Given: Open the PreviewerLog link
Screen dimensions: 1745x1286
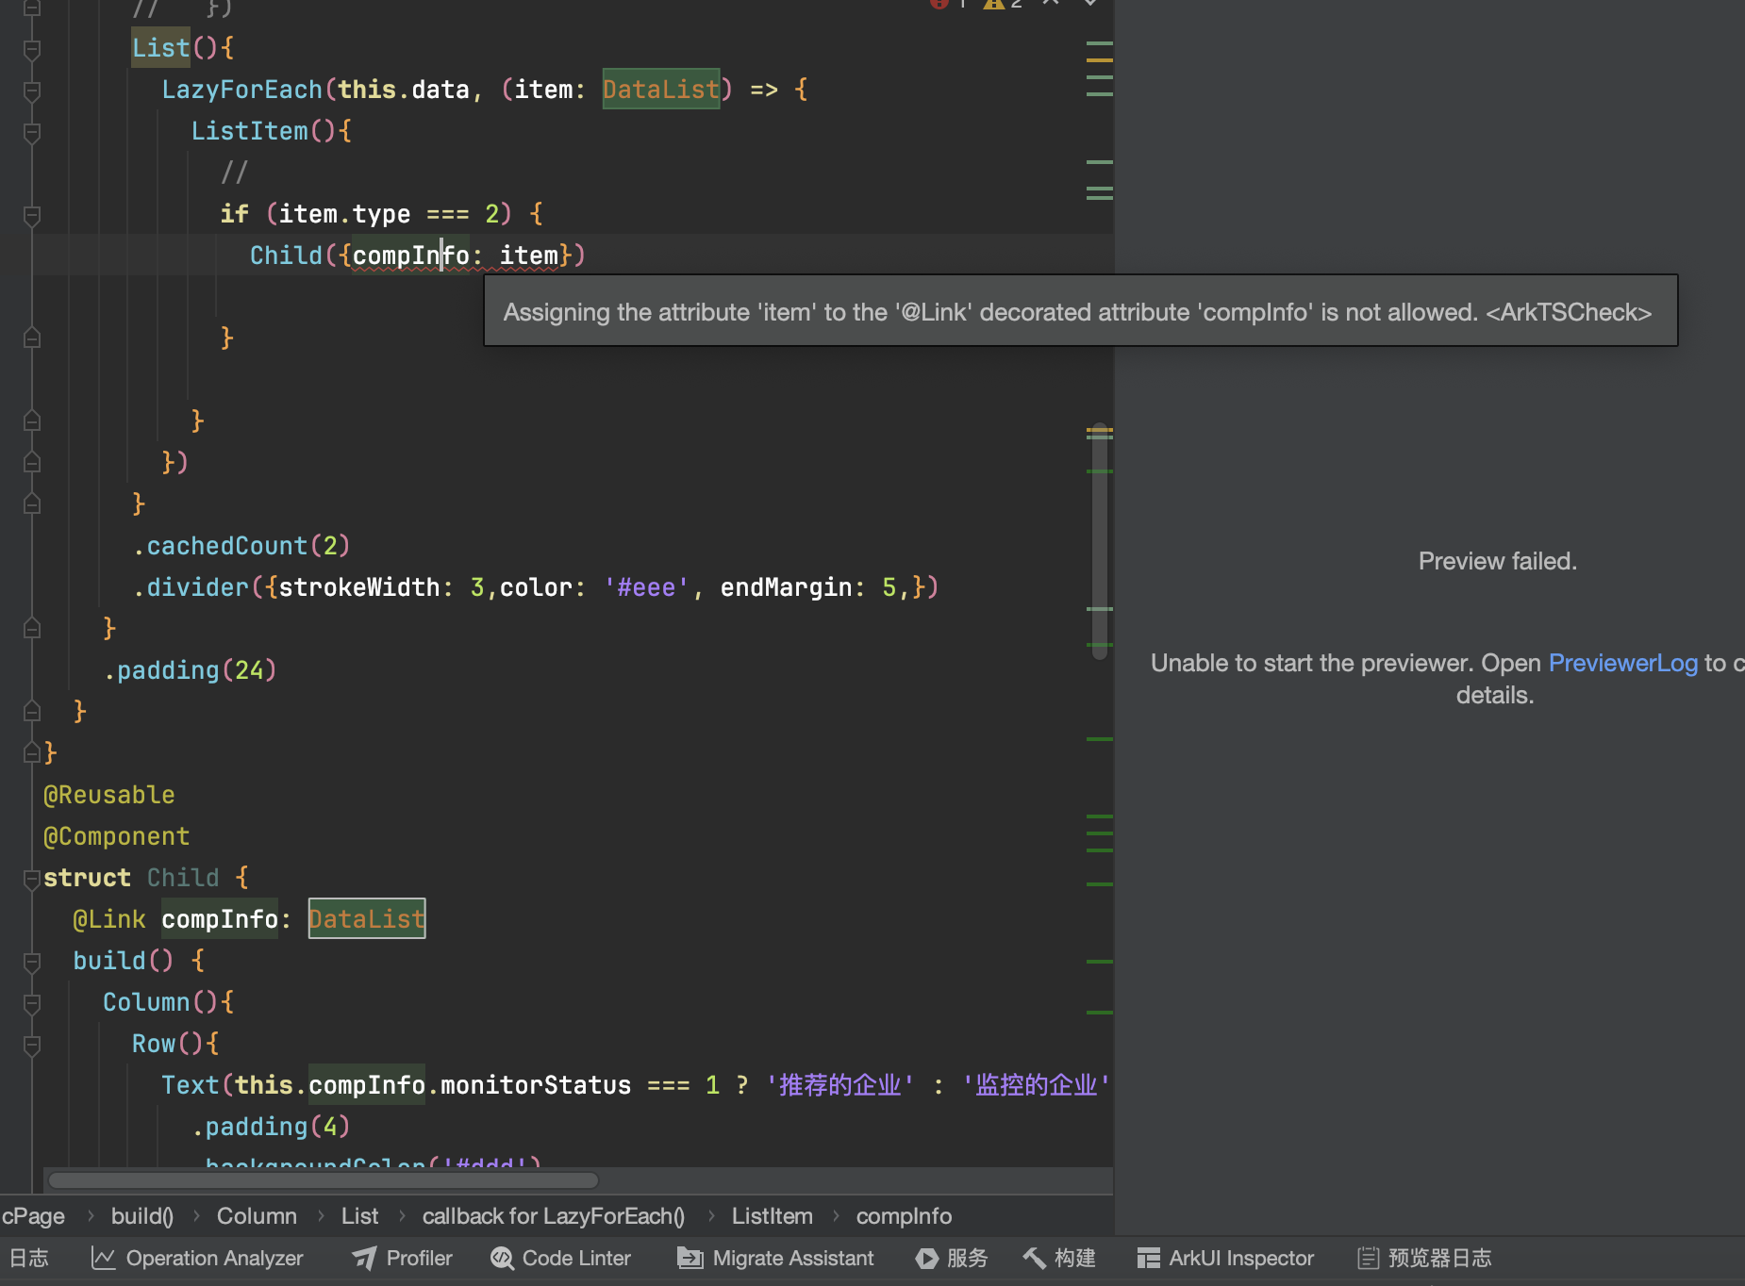Looking at the screenshot, I should click(1622, 663).
